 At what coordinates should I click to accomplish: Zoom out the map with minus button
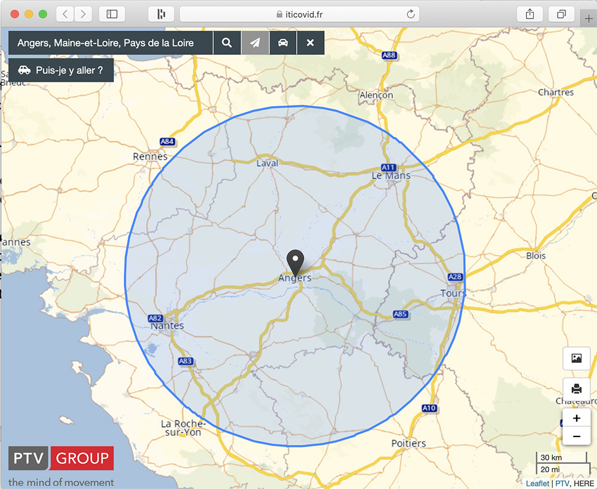tap(576, 437)
